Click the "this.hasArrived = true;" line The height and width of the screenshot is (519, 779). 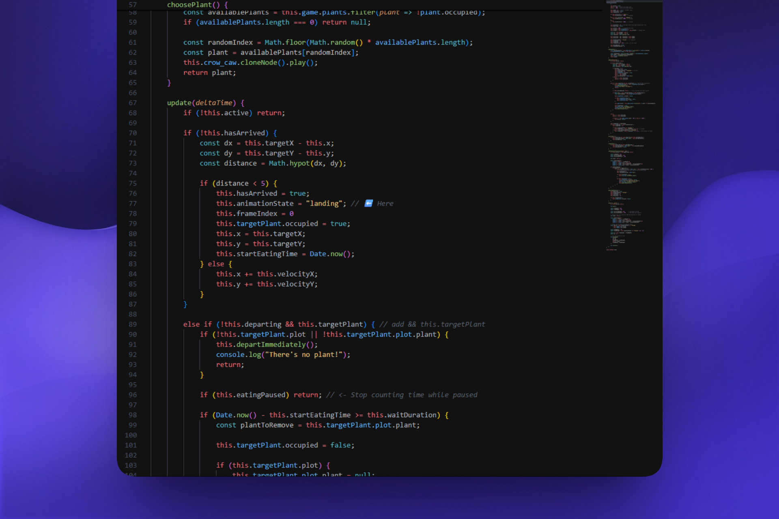point(263,193)
